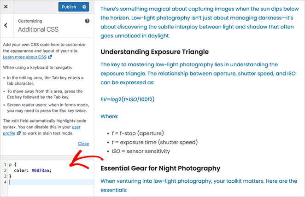Click the "Close" help text link
Screen dimensions: 305x197
point(83,144)
